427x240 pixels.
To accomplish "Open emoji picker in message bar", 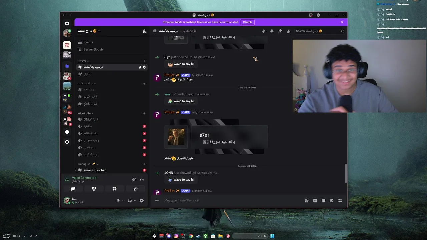I will (x=332, y=200).
